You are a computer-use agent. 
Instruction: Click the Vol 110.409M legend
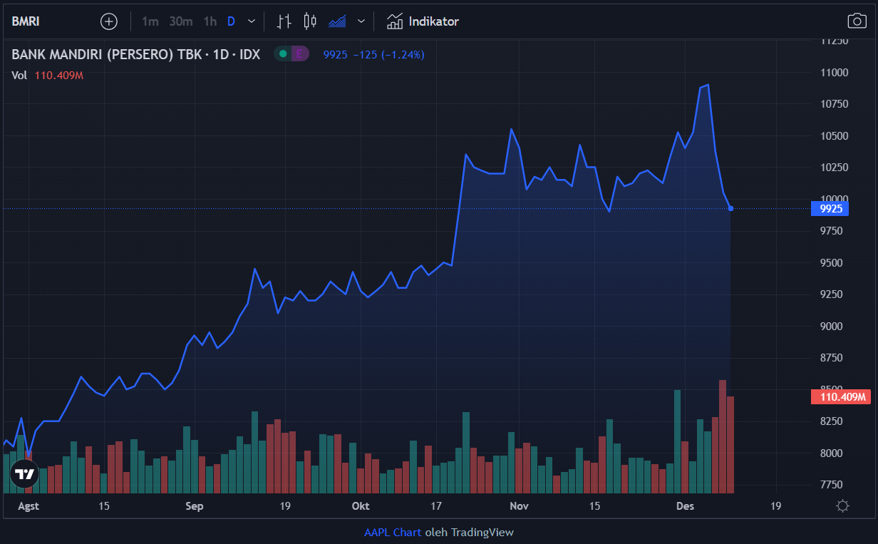tap(48, 75)
